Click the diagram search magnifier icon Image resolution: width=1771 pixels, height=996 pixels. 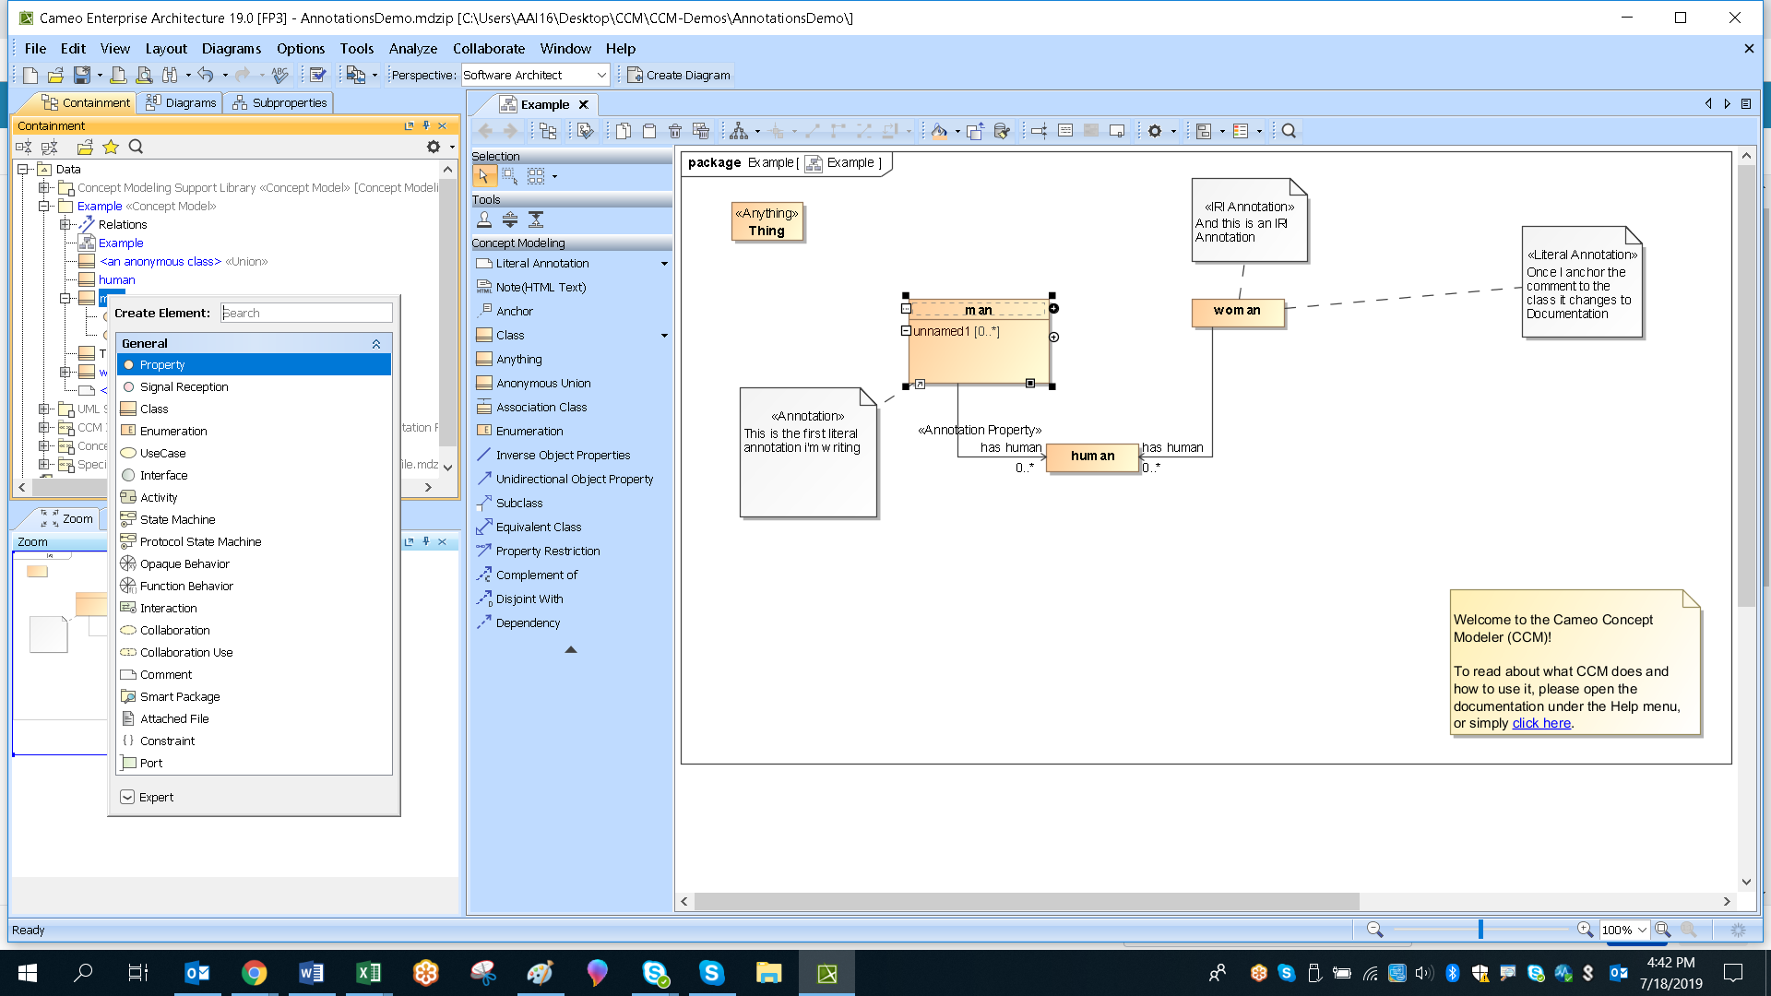pyautogui.click(x=1289, y=131)
